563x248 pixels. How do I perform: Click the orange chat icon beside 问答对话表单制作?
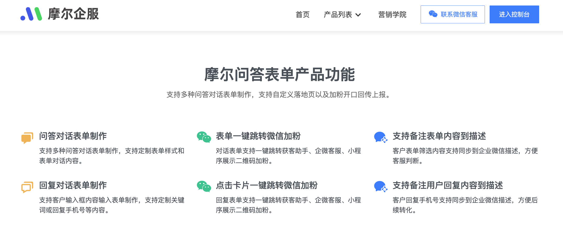tap(27, 138)
